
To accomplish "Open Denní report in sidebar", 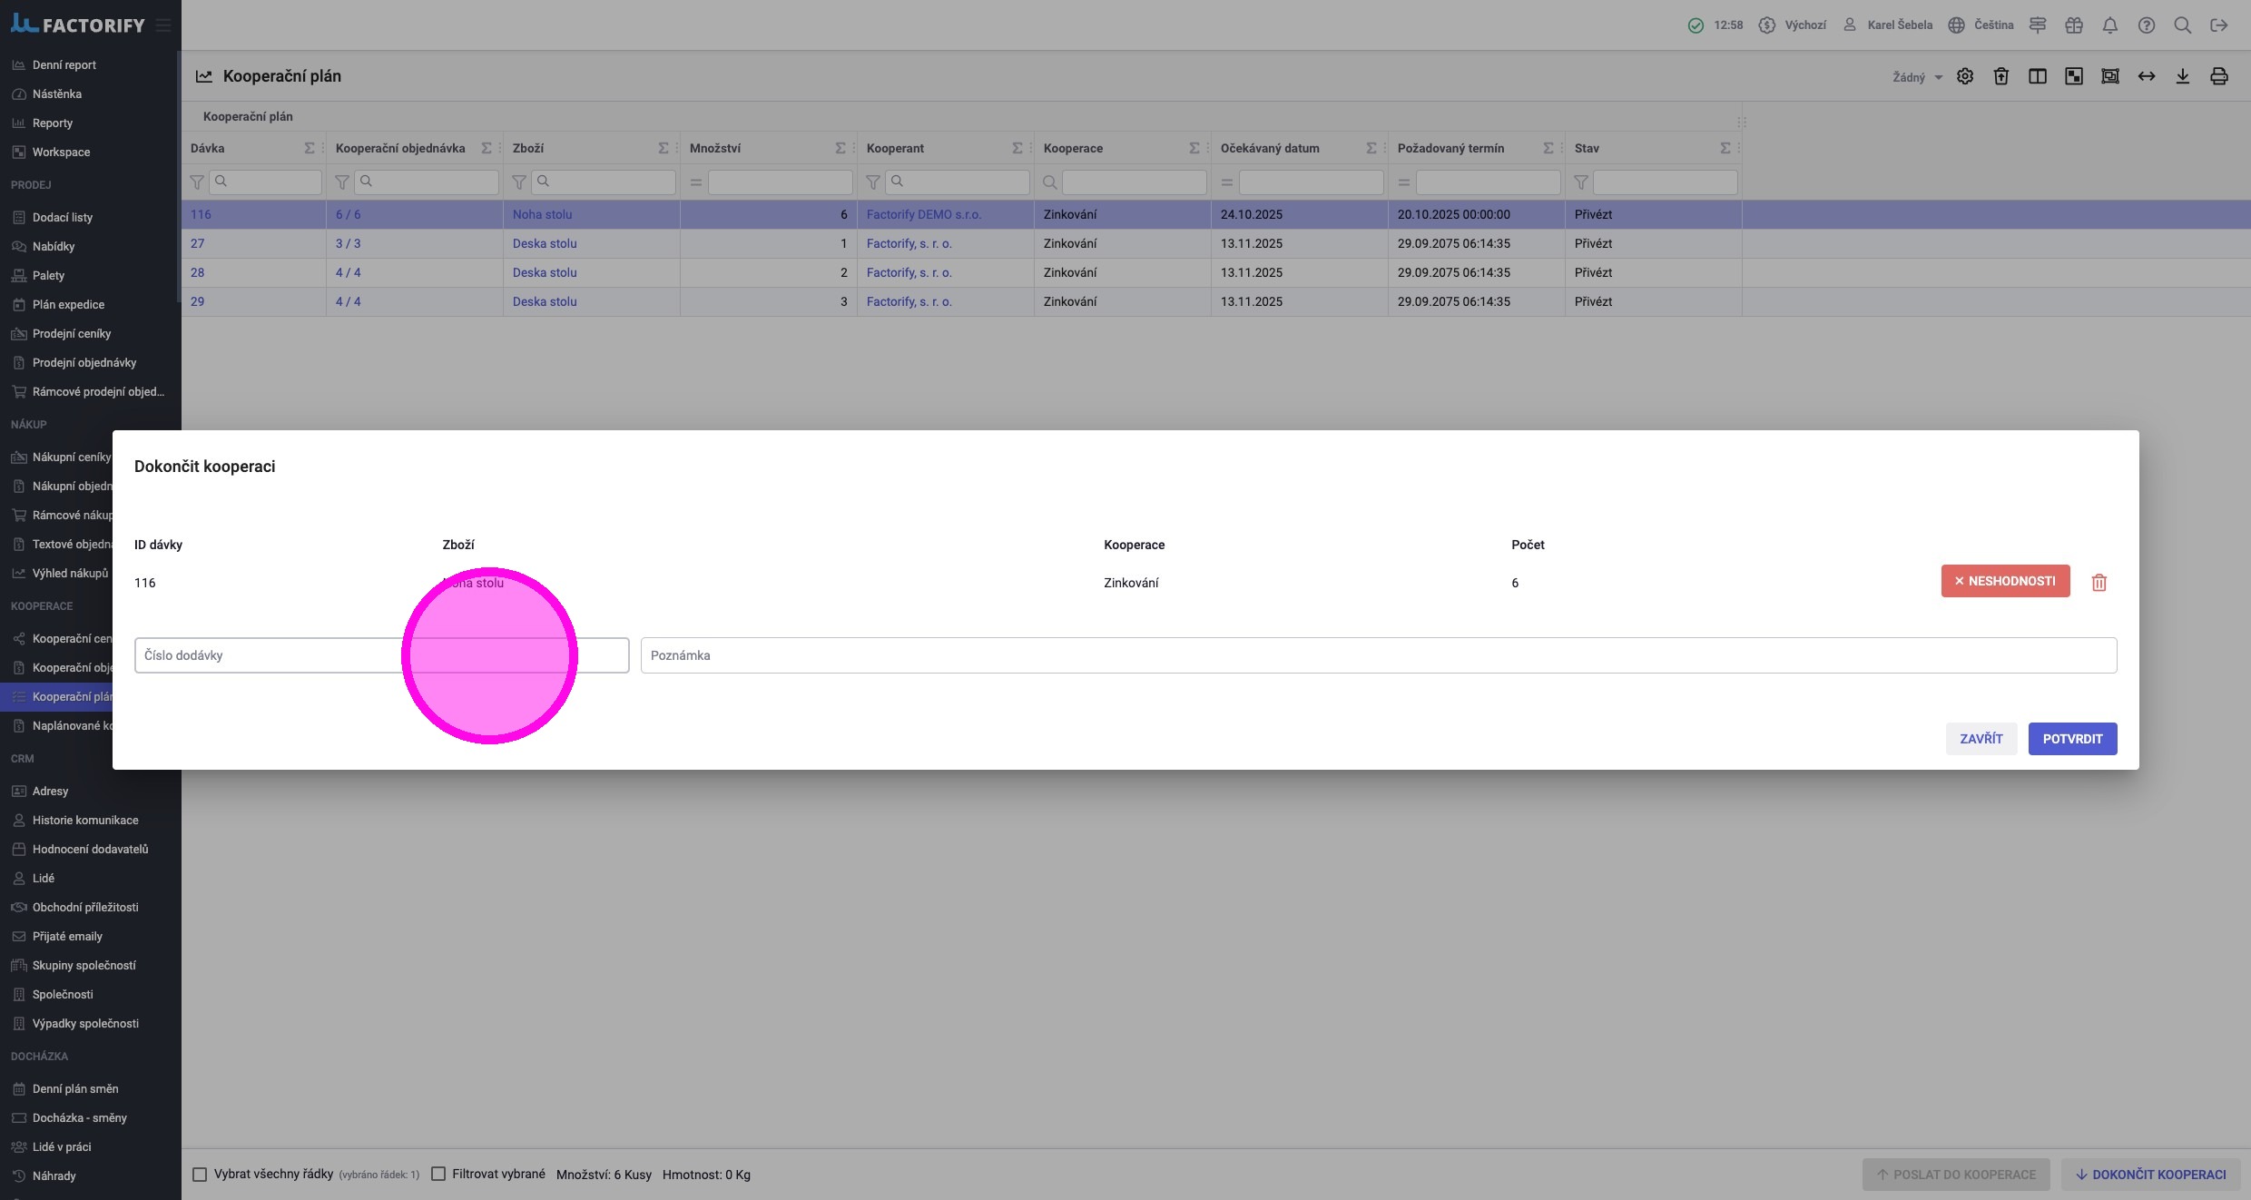I will [64, 65].
